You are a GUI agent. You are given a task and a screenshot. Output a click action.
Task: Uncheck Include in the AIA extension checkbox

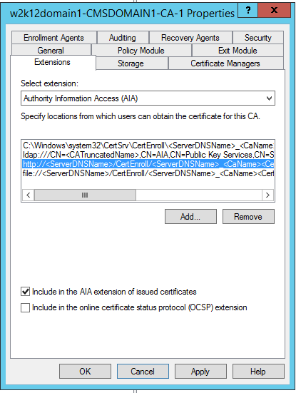click(25, 292)
